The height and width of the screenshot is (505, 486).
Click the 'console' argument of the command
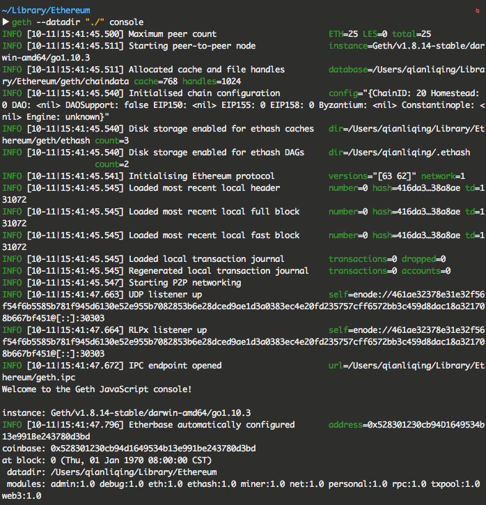coord(127,22)
